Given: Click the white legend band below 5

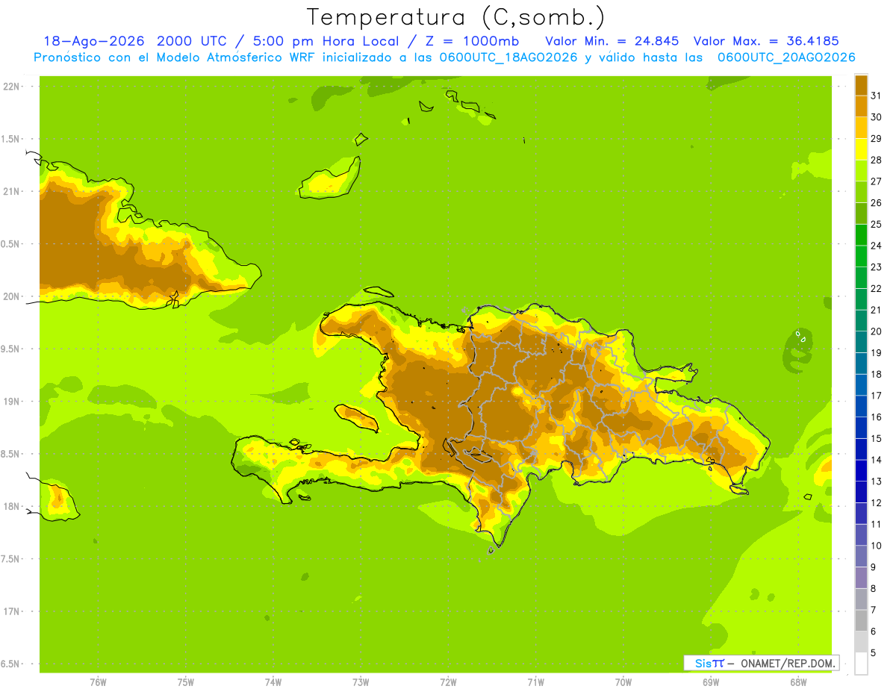Looking at the screenshot, I should pos(861,664).
